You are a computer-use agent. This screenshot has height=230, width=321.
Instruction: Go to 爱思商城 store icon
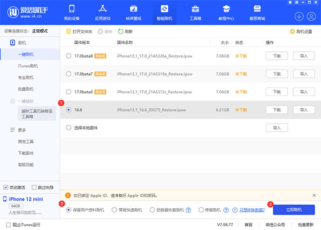tap(257, 13)
